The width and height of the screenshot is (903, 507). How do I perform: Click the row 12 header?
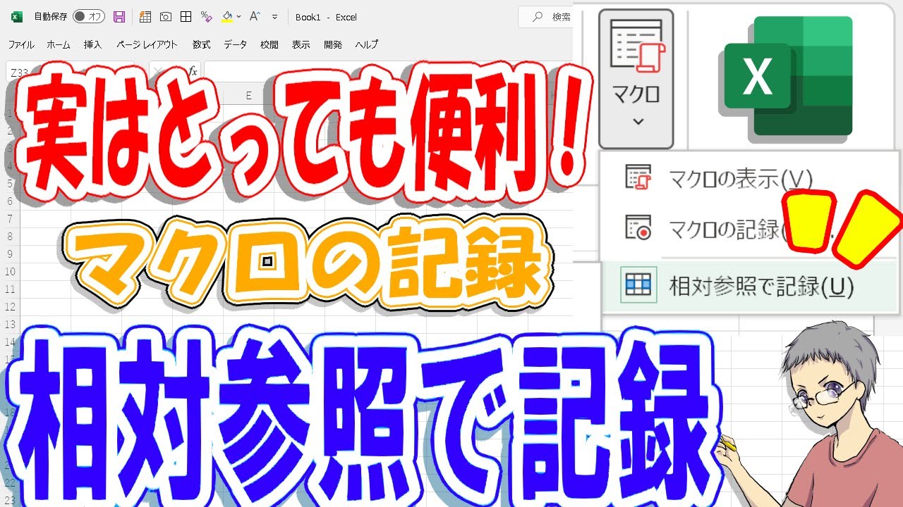[10, 306]
